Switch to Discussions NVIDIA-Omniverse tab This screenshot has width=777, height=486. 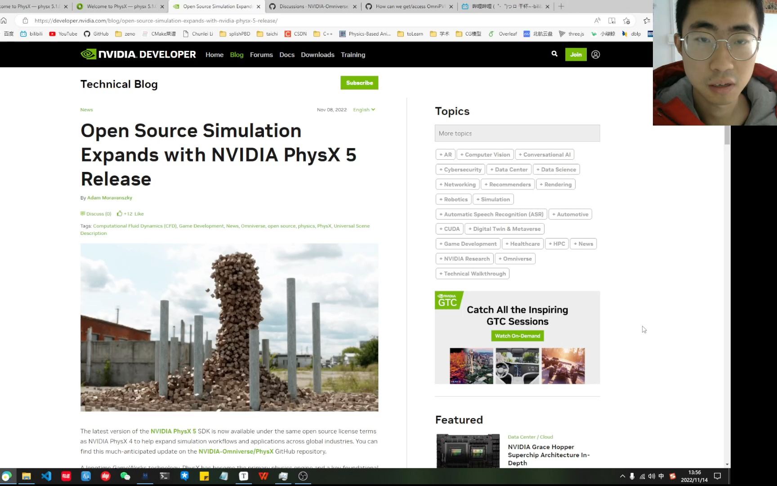coord(313,6)
